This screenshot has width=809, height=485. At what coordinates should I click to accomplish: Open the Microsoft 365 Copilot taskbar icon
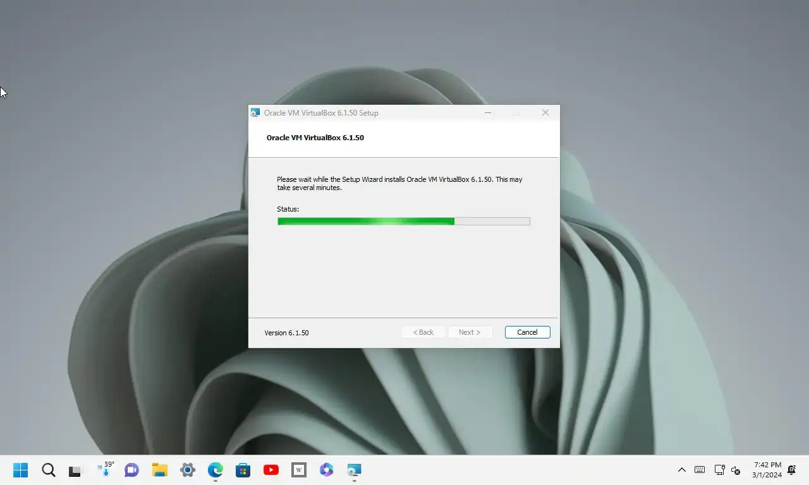click(x=327, y=470)
